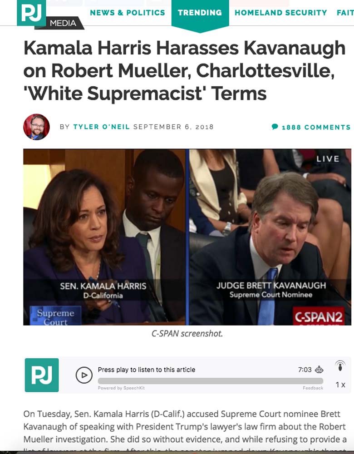
Task: Click the C-SPAN hearing screenshot image
Action: (x=187, y=237)
